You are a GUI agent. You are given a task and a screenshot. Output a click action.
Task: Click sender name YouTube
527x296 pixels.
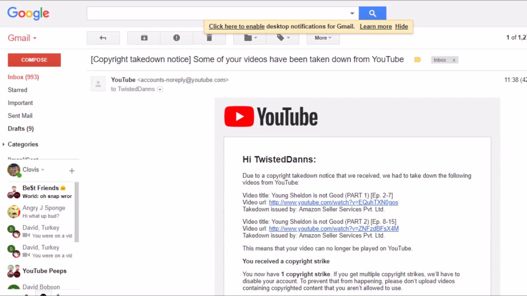click(123, 80)
